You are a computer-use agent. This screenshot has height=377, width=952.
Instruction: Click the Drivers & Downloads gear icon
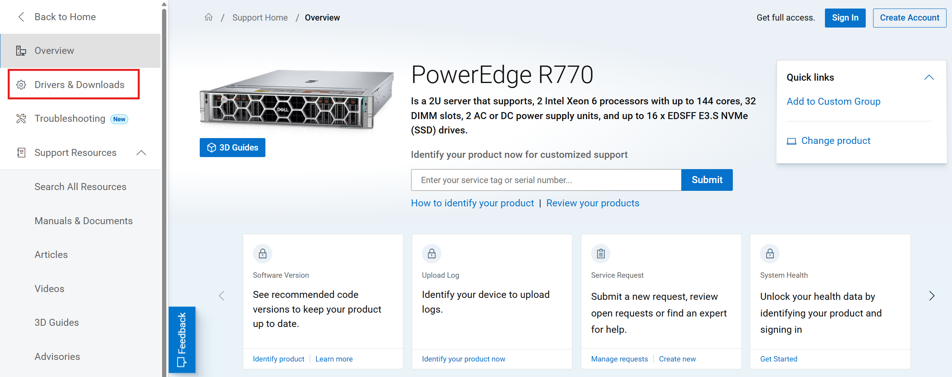tap(21, 85)
